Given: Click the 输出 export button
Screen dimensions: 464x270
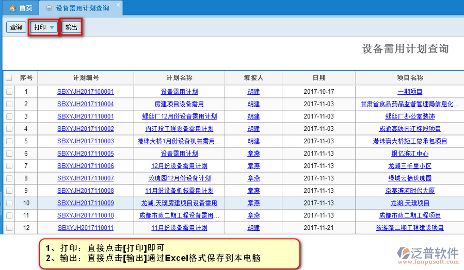Looking at the screenshot, I should (71, 27).
